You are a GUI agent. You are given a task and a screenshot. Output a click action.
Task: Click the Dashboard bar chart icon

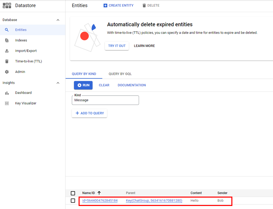coord(7,93)
